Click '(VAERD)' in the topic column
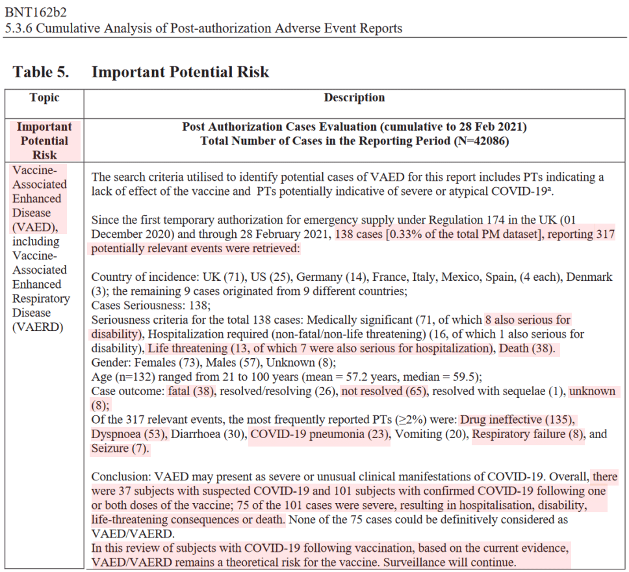Screen dimensions: 629x572 pyautogui.click(x=38, y=327)
